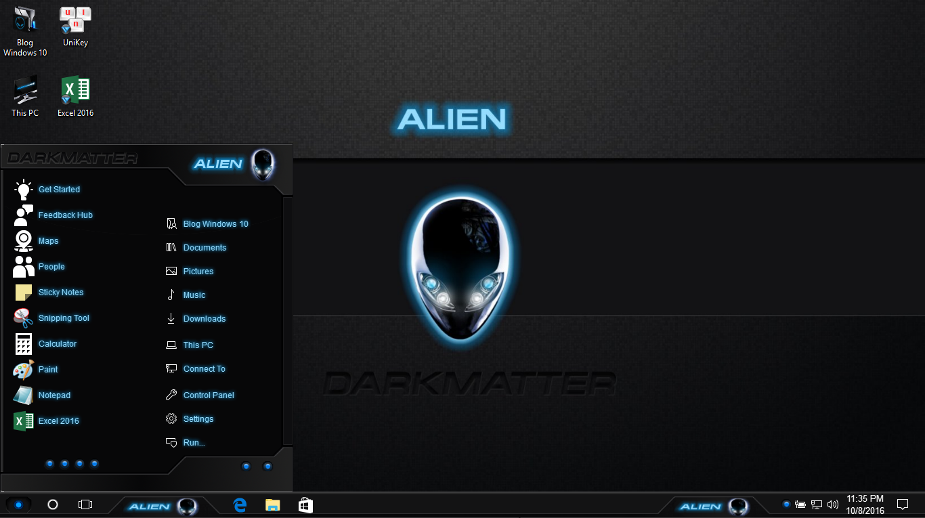
Task: Open File Explorer from the taskbar
Action: pos(273,504)
